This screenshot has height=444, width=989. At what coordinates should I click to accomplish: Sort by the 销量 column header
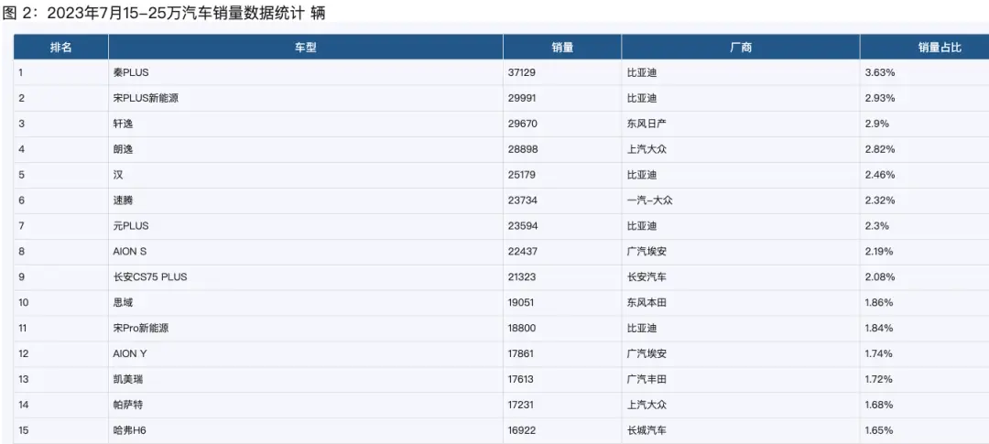(562, 48)
